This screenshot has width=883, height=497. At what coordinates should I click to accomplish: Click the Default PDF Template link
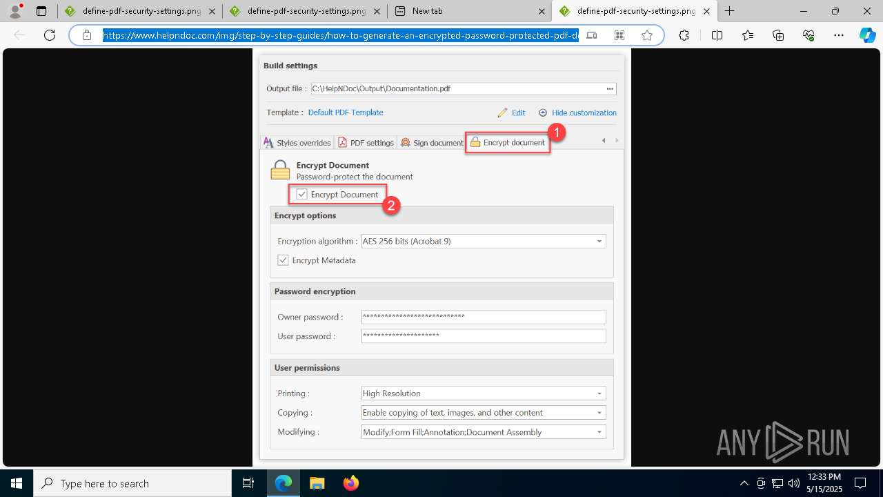pyautogui.click(x=346, y=113)
